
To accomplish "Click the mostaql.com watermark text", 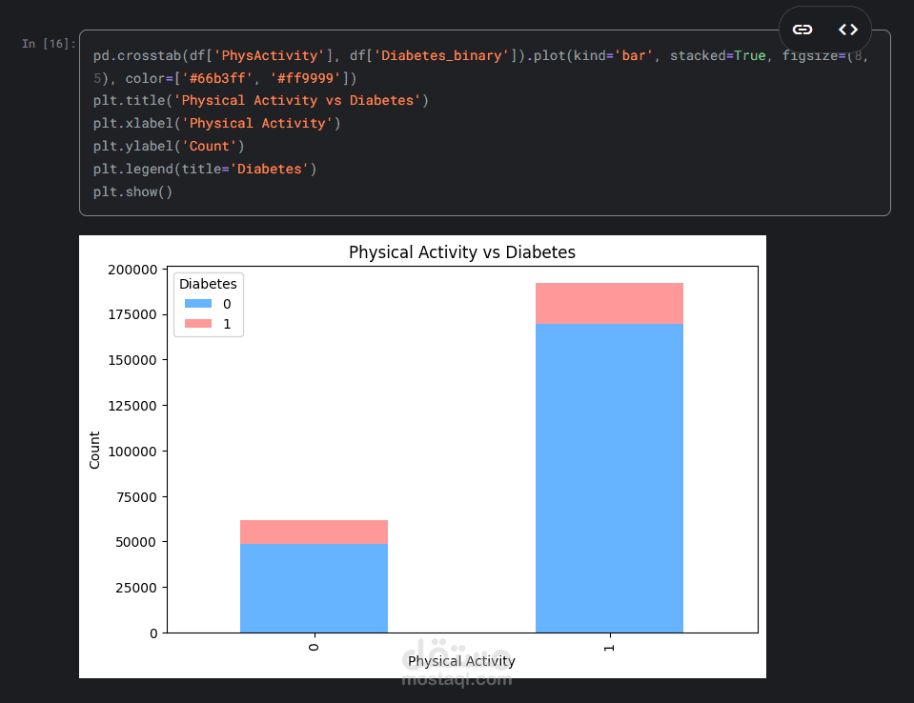I will click(x=457, y=679).
